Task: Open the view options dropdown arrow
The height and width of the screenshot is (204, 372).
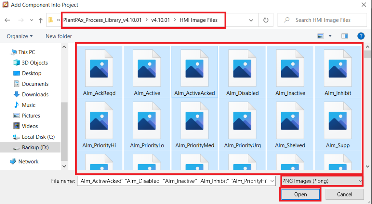Action: 330,36
